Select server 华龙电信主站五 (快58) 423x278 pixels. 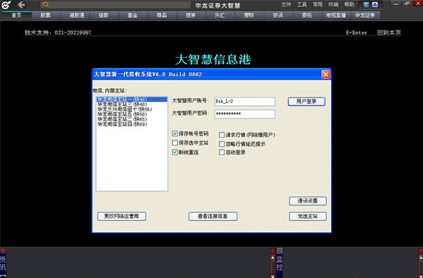(x=131, y=114)
